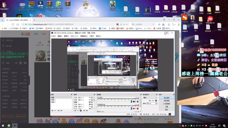Remove scene transition with minus icon
Screen dimensions: 228x128
pos(153,101)
